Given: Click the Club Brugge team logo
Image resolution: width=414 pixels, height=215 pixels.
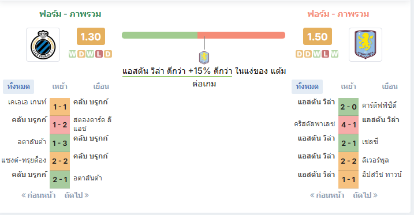Looking at the screenshot, I should 43,45.
